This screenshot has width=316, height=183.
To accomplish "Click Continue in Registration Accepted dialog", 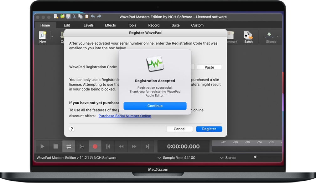I will point(155,106).
